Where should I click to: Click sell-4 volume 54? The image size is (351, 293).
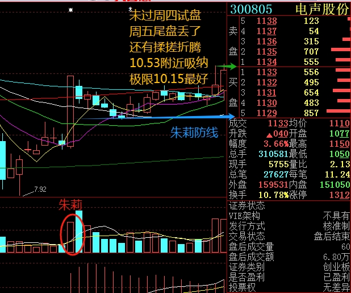click(x=314, y=31)
